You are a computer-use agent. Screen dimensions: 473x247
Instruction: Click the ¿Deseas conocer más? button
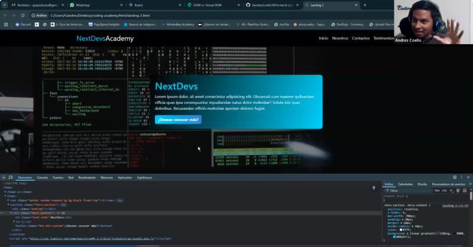pos(178,120)
